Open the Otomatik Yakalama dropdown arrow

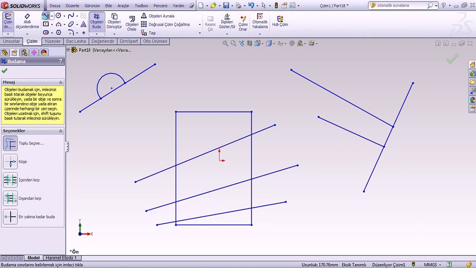(260, 34)
